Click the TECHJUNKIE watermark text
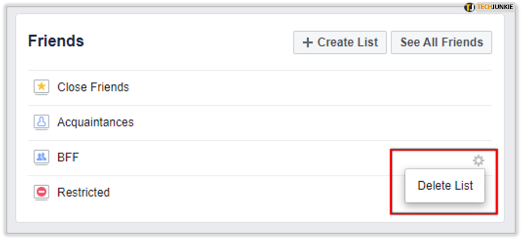 click(495, 7)
